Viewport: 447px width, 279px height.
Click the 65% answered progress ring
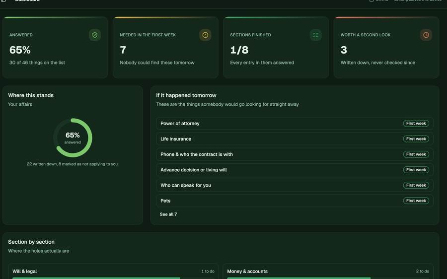pyautogui.click(x=73, y=138)
